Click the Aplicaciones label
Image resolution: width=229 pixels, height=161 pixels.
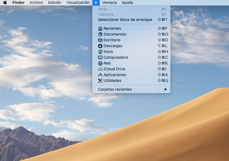click(x=115, y=75)
